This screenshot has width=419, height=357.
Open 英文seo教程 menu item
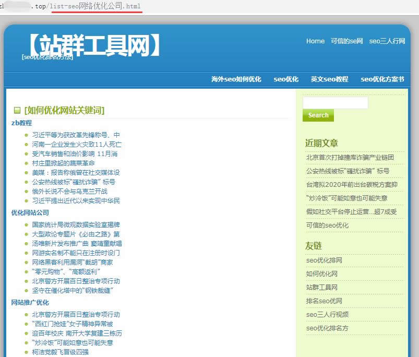[x=329, y=79]
